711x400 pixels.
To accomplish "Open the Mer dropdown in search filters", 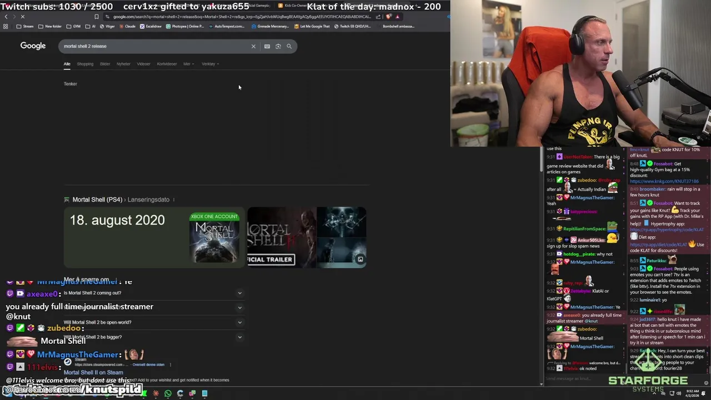I will tap(188, 64).
